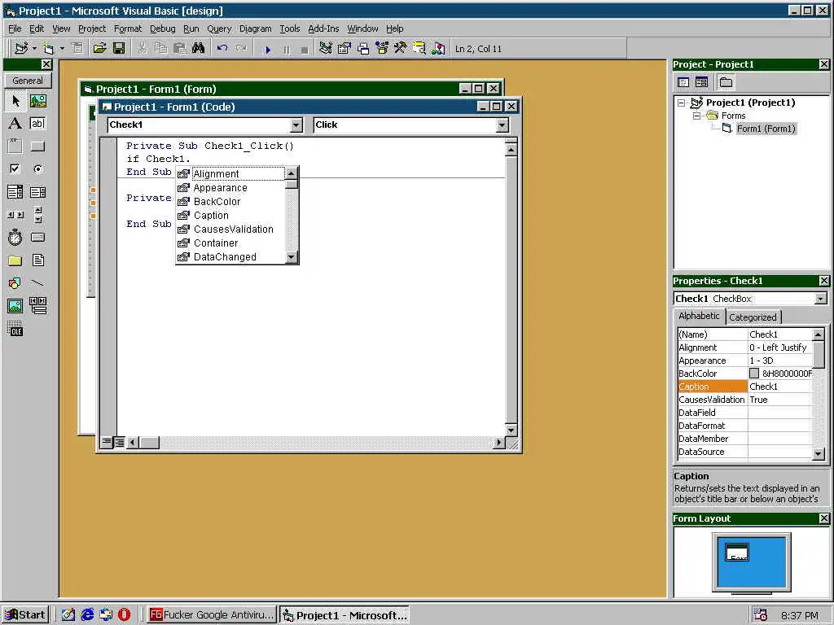Switch to the Alphabetic tab in Properties
The width and height of the screenshot is (834, 625).
click(699, 316)
